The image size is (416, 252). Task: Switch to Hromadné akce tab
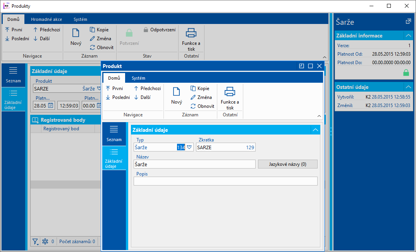[46, 19]
